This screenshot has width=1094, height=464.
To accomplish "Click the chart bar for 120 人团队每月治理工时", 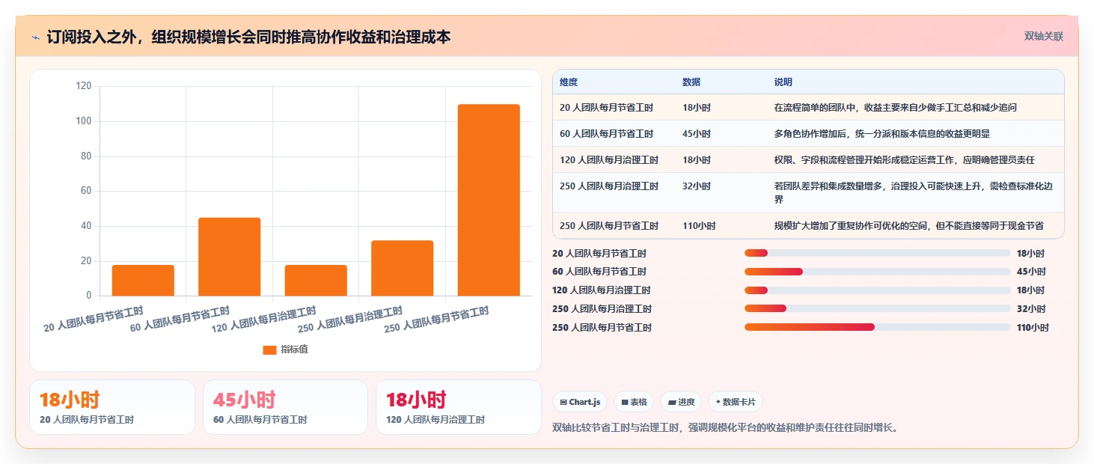I will coord(316,281).
